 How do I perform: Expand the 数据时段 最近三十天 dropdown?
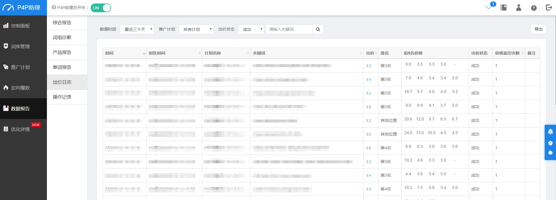pyautogui.click(x=137, y=29)
